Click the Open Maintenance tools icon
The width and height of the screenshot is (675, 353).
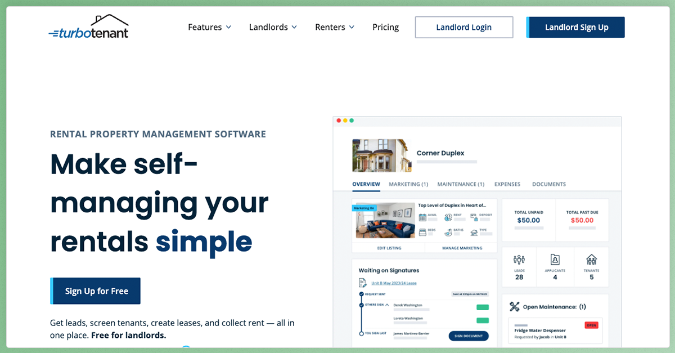[x=514, y=307]
